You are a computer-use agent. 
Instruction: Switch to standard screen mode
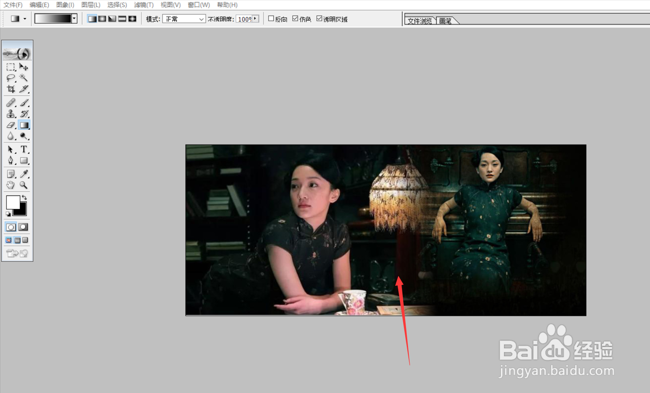[9, 240]
